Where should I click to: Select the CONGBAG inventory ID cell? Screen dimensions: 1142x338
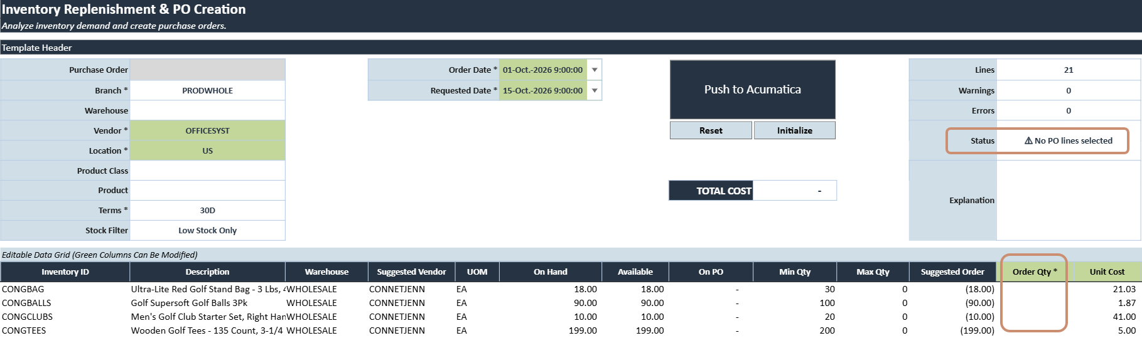tap(65, 289)
